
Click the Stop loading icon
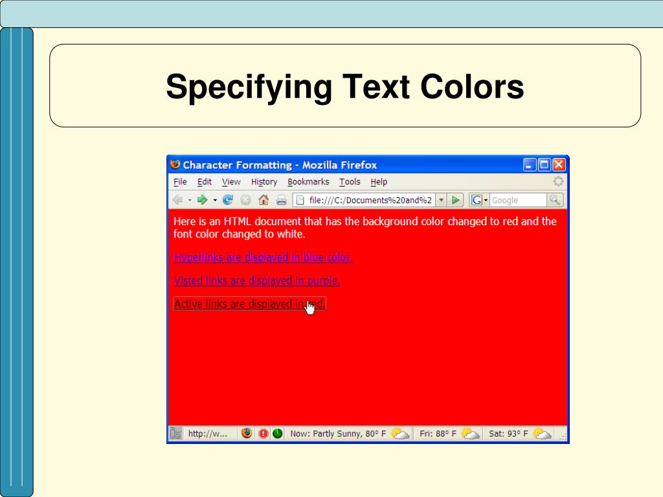(245, 200)
